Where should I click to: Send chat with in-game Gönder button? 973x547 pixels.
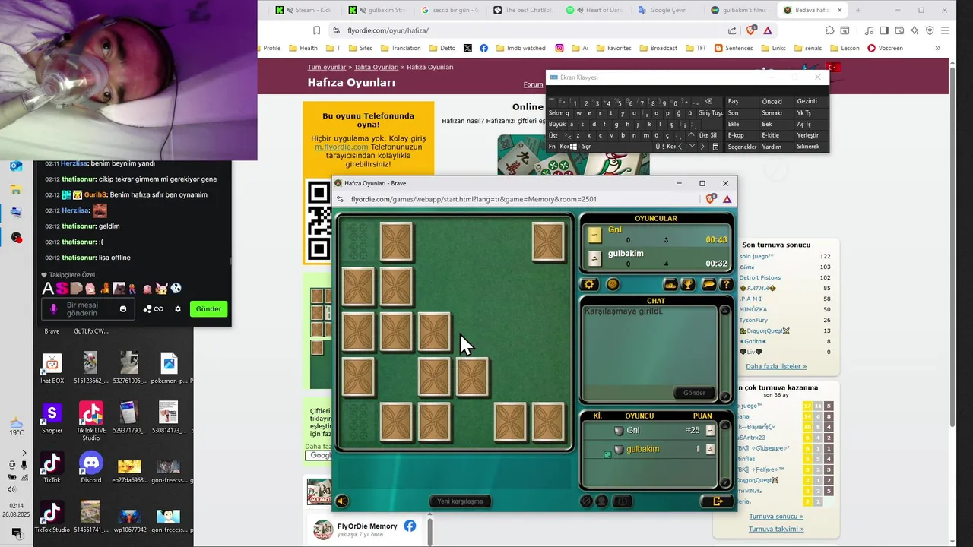click(x=694, y=393)
